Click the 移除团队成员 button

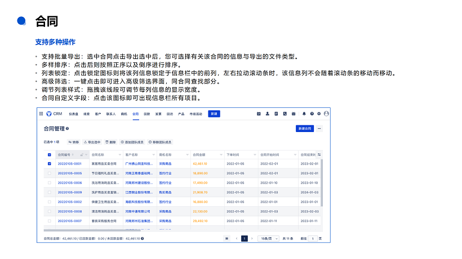pyautogui.click(x=160, y=142)
